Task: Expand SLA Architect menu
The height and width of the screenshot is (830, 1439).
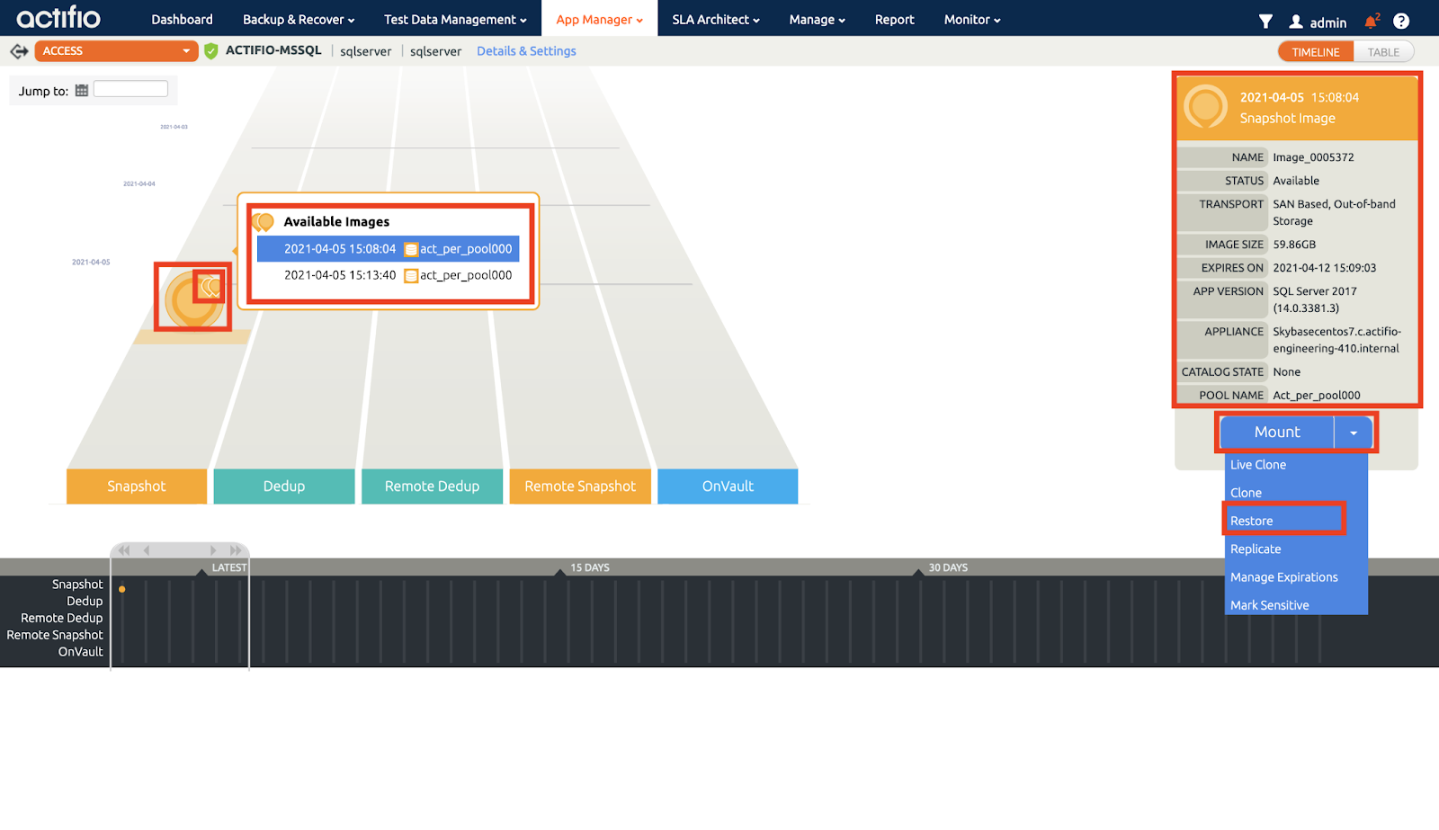Action: pos(716,20)
